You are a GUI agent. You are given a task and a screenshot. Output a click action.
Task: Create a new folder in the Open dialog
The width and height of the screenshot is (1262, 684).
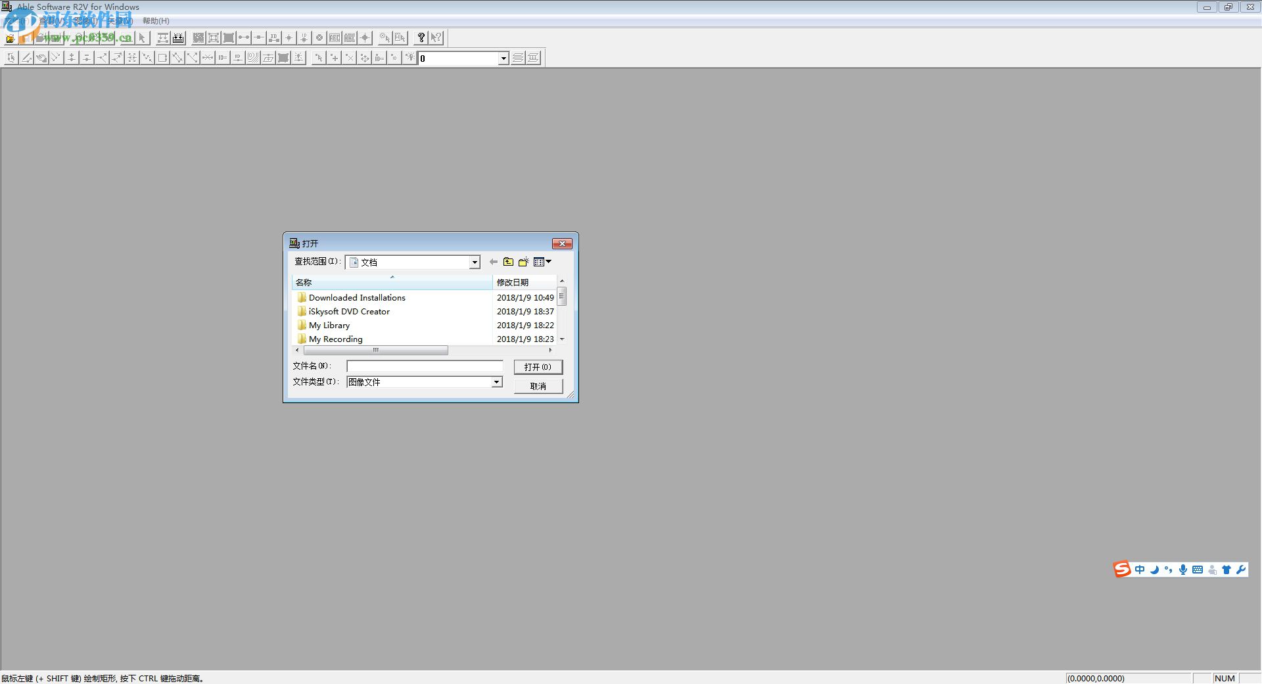(524, 261)
